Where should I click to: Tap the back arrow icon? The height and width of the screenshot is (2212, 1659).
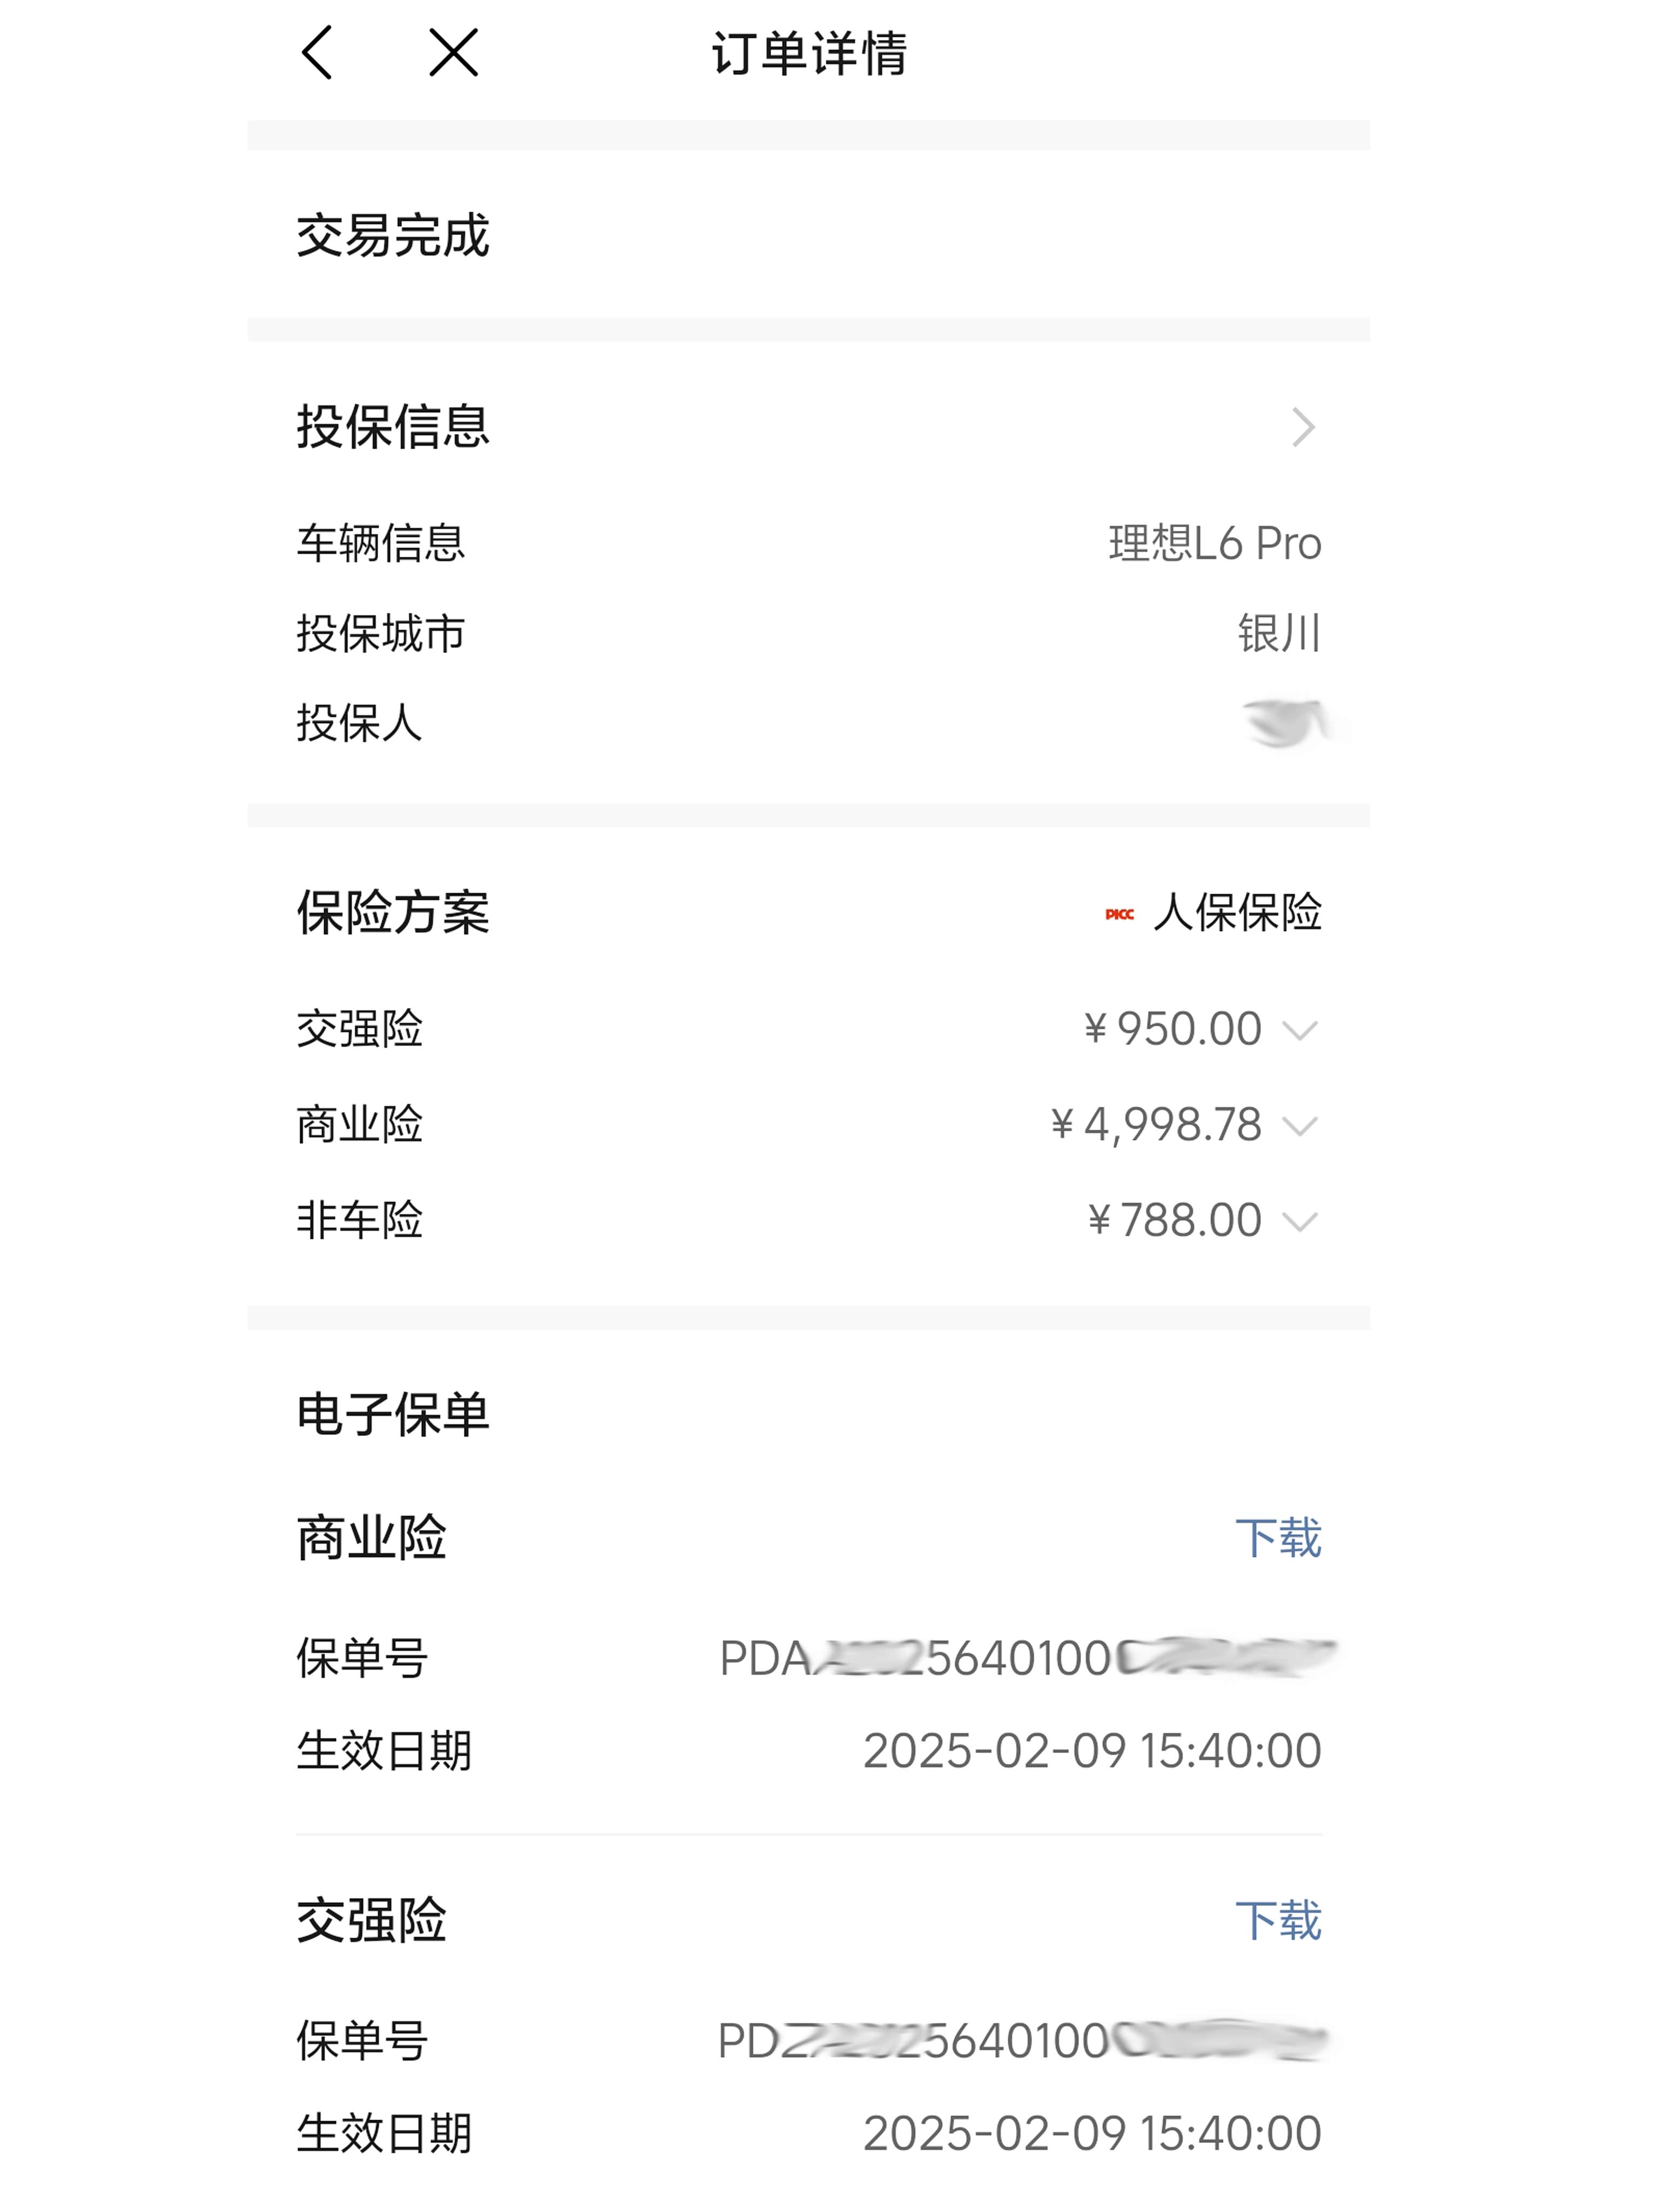(317, 53)
